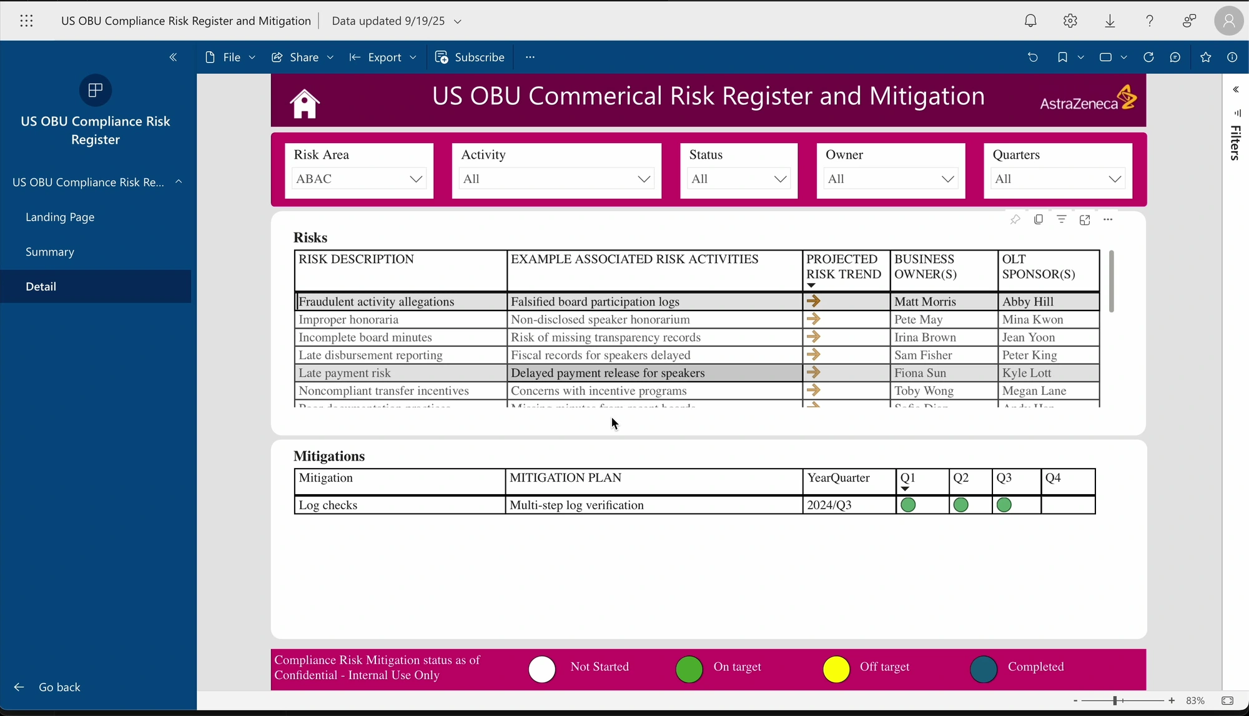Viewport: 1249px width, 716px height.
Task: Click the fit to page icon
Action: 1227,701
